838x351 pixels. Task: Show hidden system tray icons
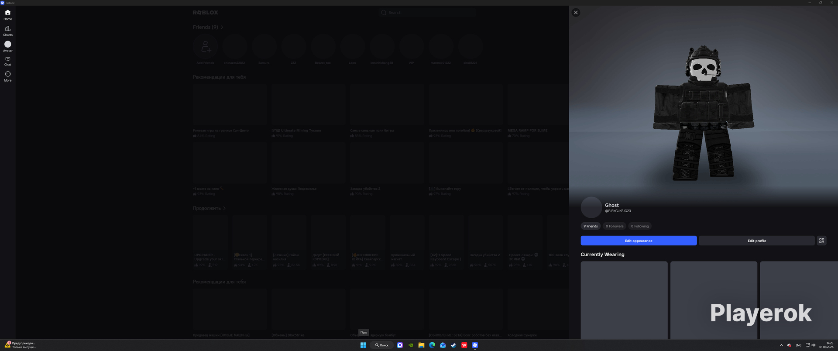[x=781, y=345]
